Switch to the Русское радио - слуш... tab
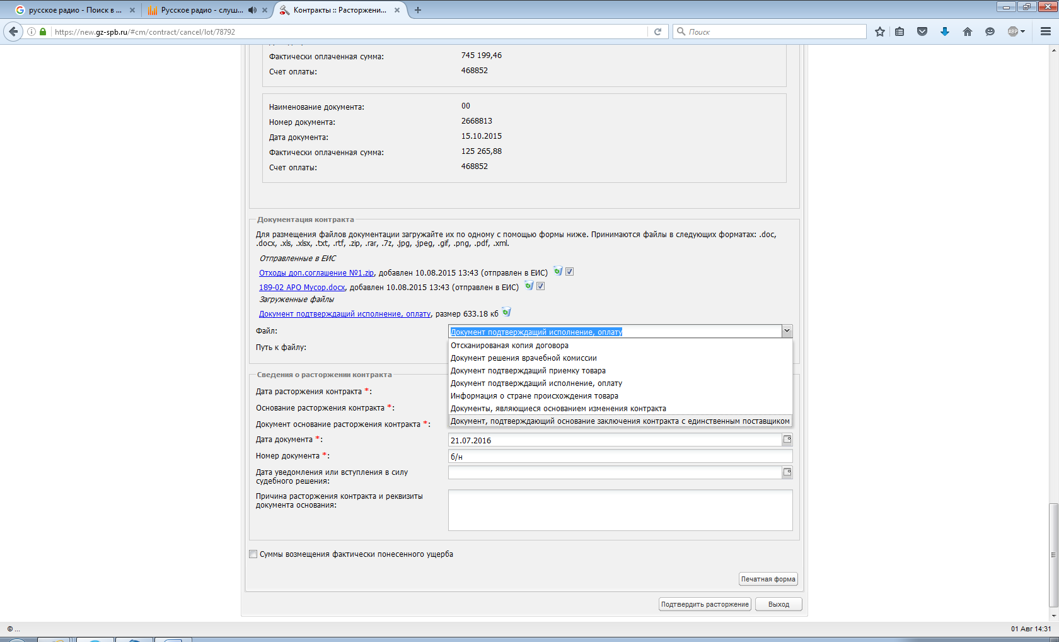 click(x=202, y=10)
